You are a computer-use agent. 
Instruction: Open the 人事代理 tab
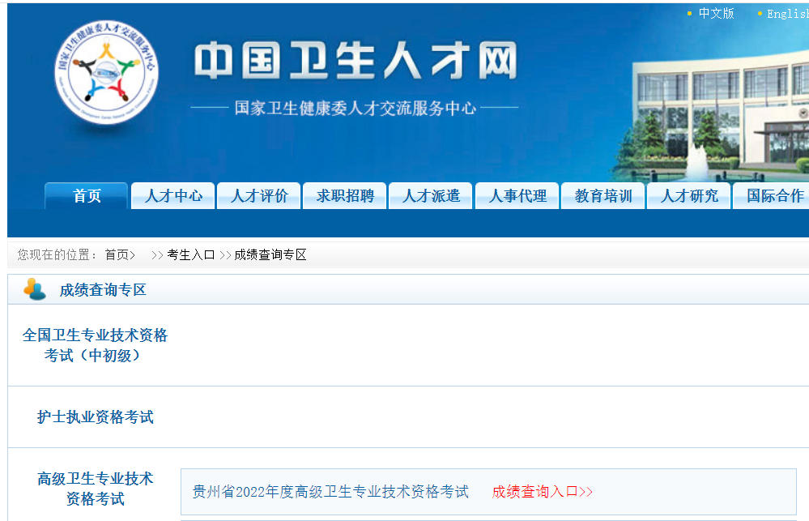point(517,196)
